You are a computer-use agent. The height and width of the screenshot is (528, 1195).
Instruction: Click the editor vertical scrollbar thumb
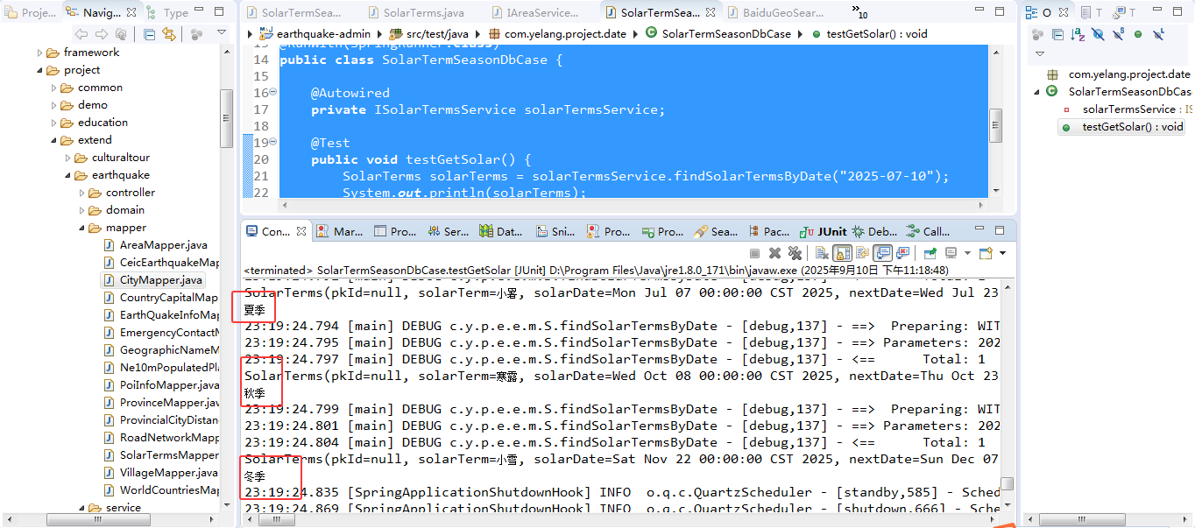(x=995, y=125)
